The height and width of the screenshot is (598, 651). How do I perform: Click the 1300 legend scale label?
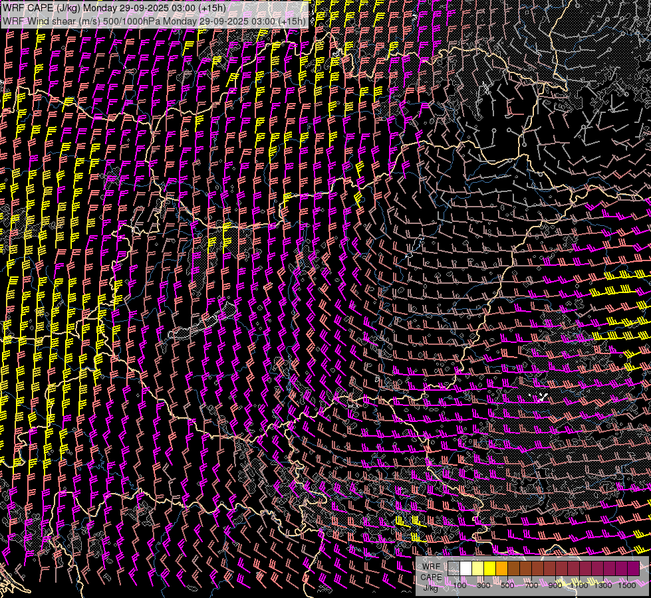coord(603,585)
